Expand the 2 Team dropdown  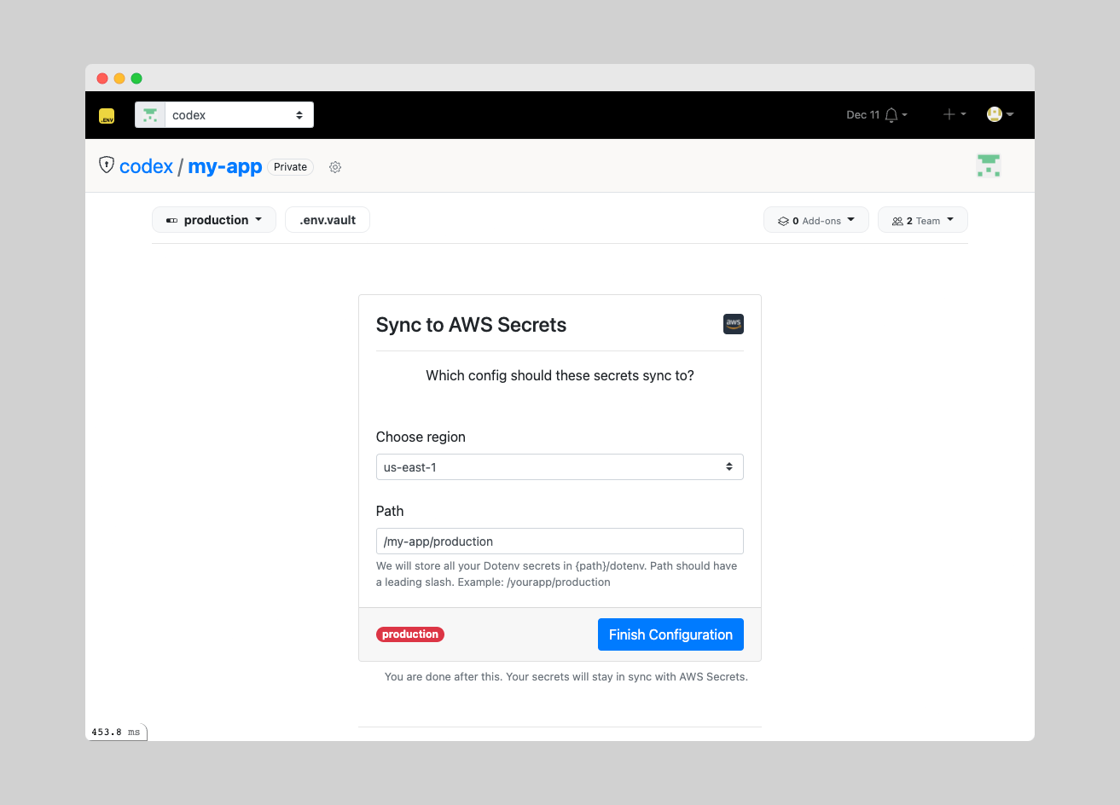(x=923, y=220)
